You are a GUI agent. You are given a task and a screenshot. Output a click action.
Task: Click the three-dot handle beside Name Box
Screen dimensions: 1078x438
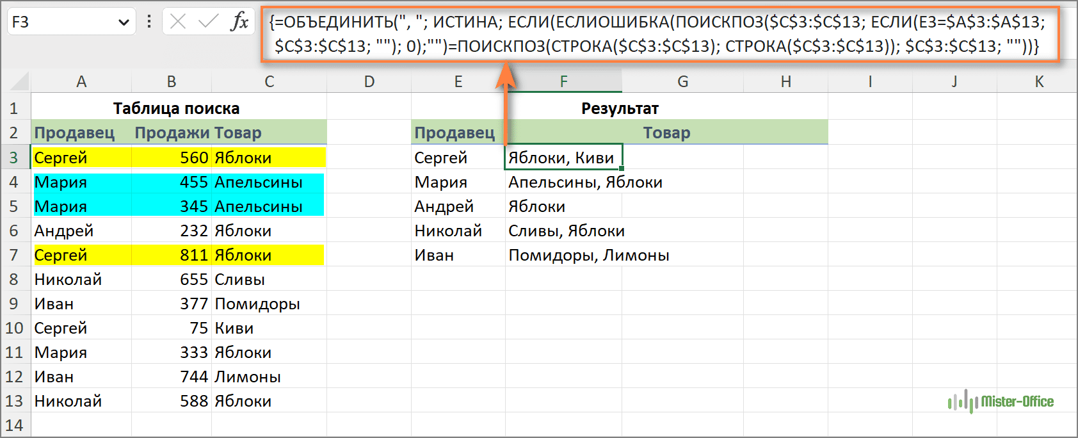[149, 22]
